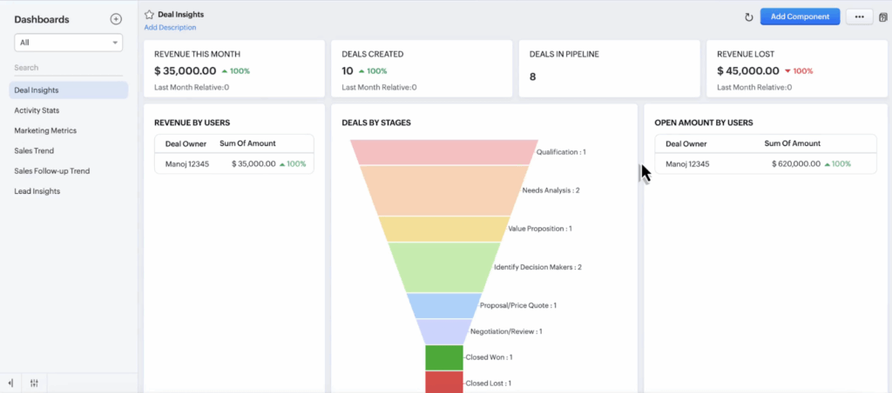The height and width of the screenshot is (393, 892).
Task: Collapse the sidebar using the bottom-left arrow icon
Action: pyautogui.click(x=10, y=383)
